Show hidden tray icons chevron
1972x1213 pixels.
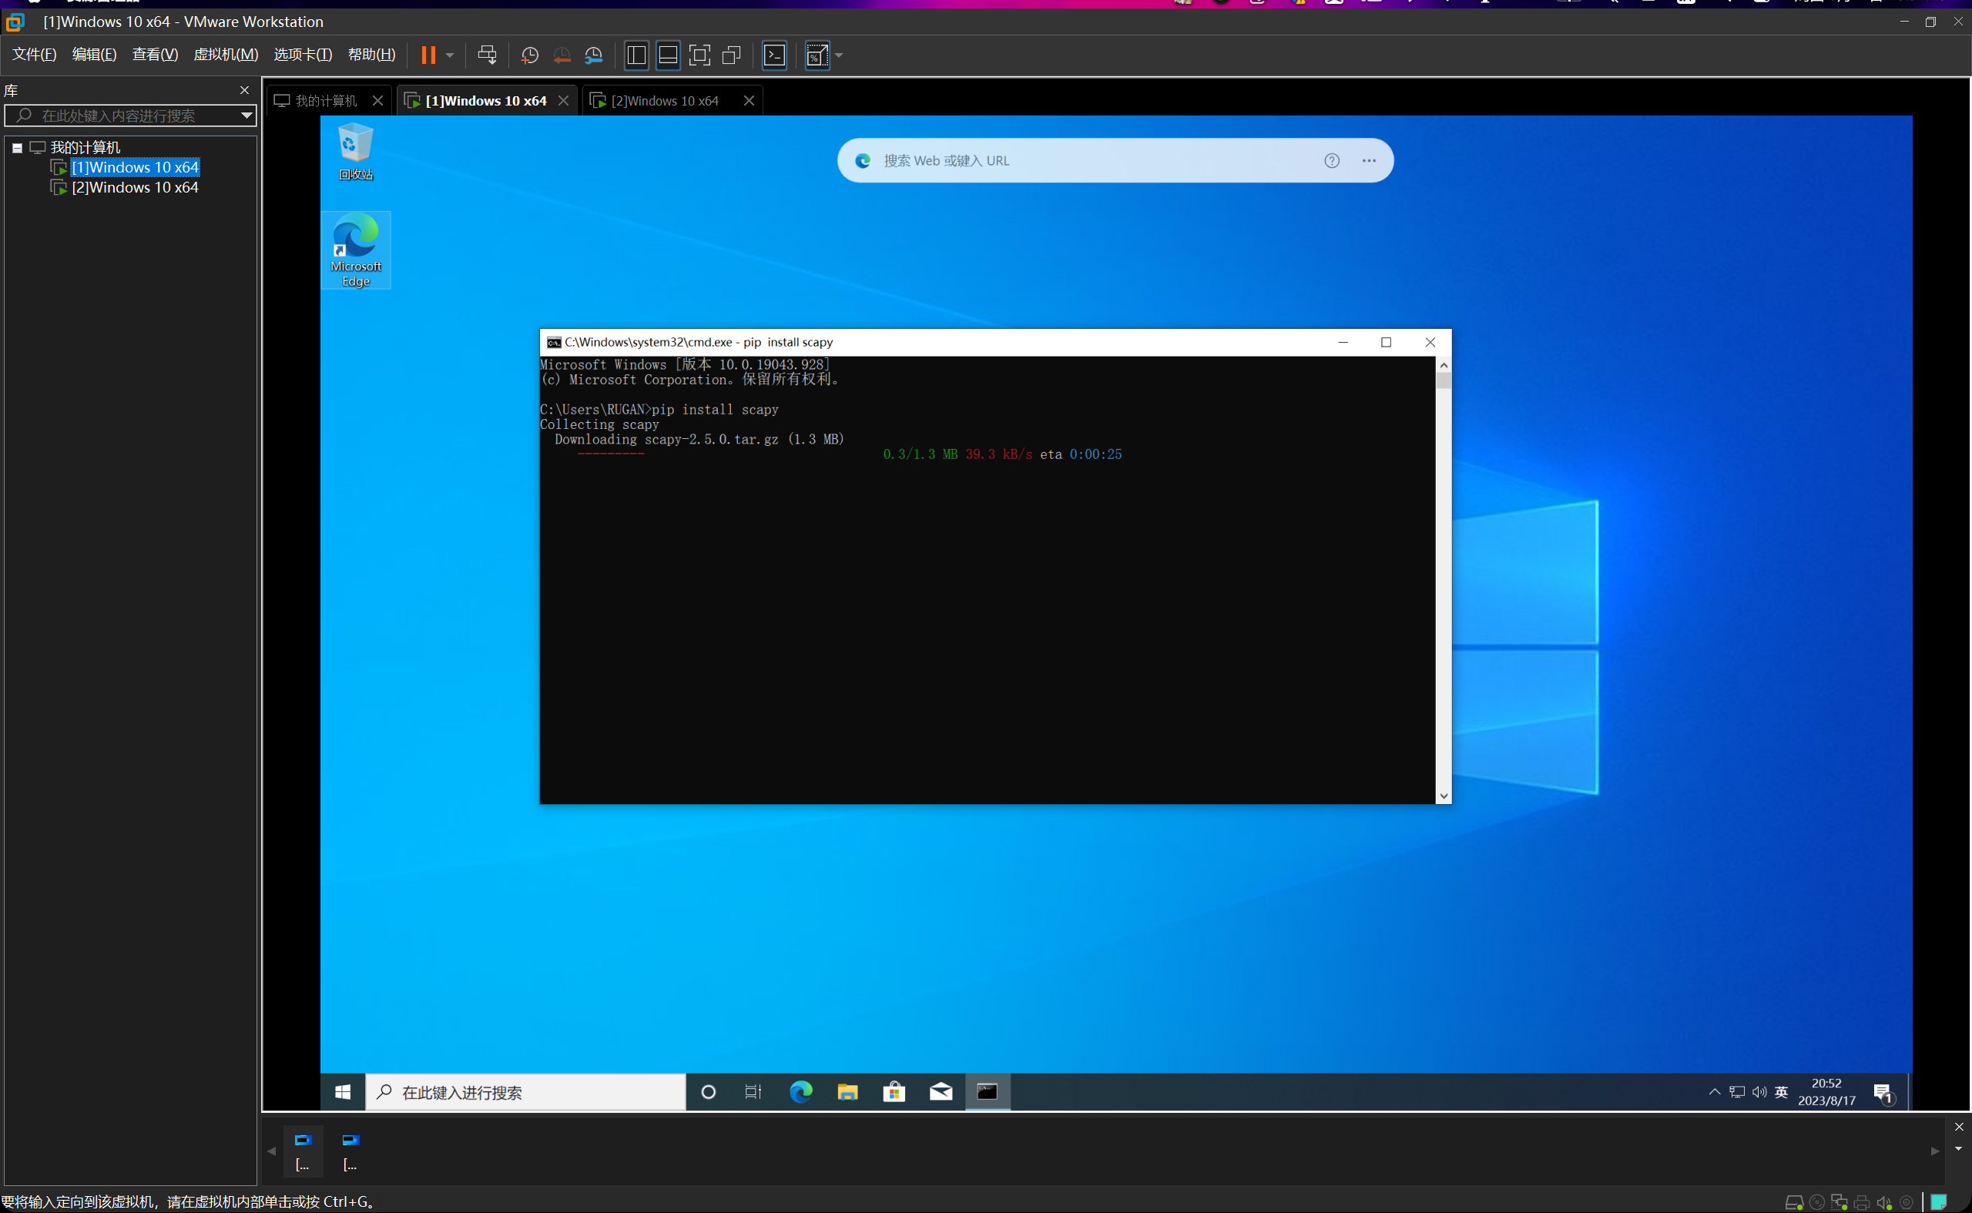tap(1714, 1092)
